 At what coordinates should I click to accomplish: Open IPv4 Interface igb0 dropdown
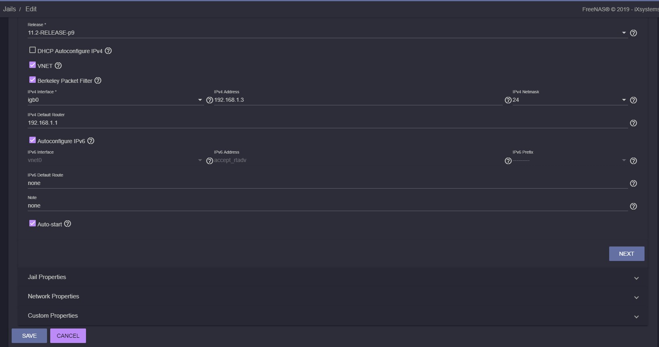pyautogui.click(x=116, y=100)
